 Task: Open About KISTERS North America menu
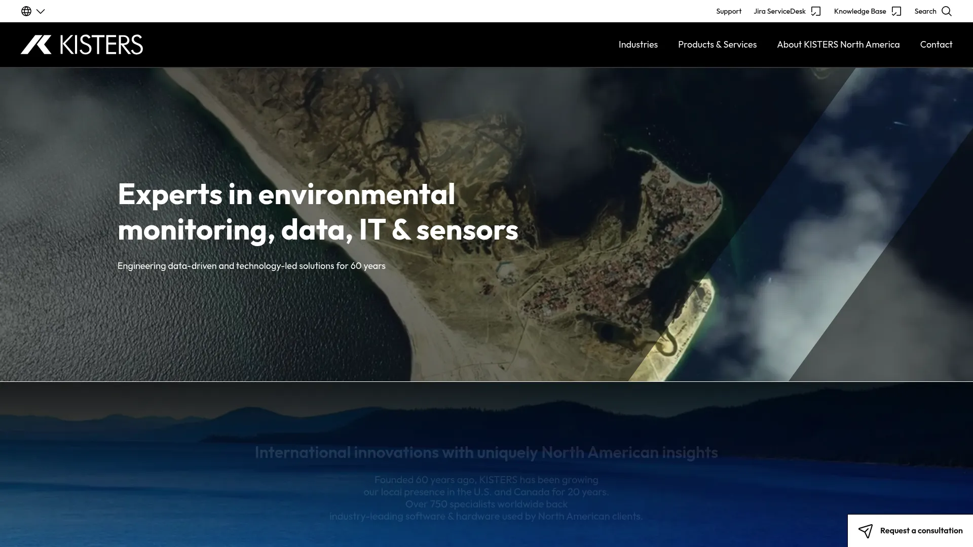click(x=838, y=45)
